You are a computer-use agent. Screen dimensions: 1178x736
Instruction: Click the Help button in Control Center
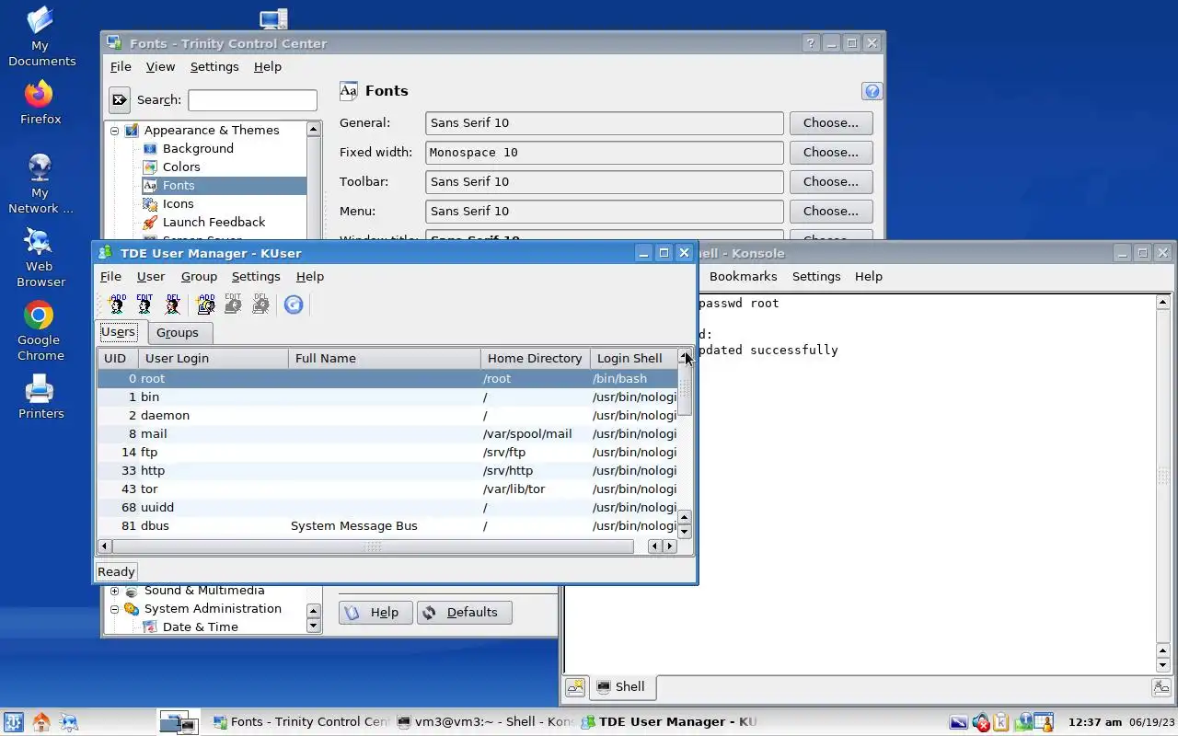pos(375,612)
